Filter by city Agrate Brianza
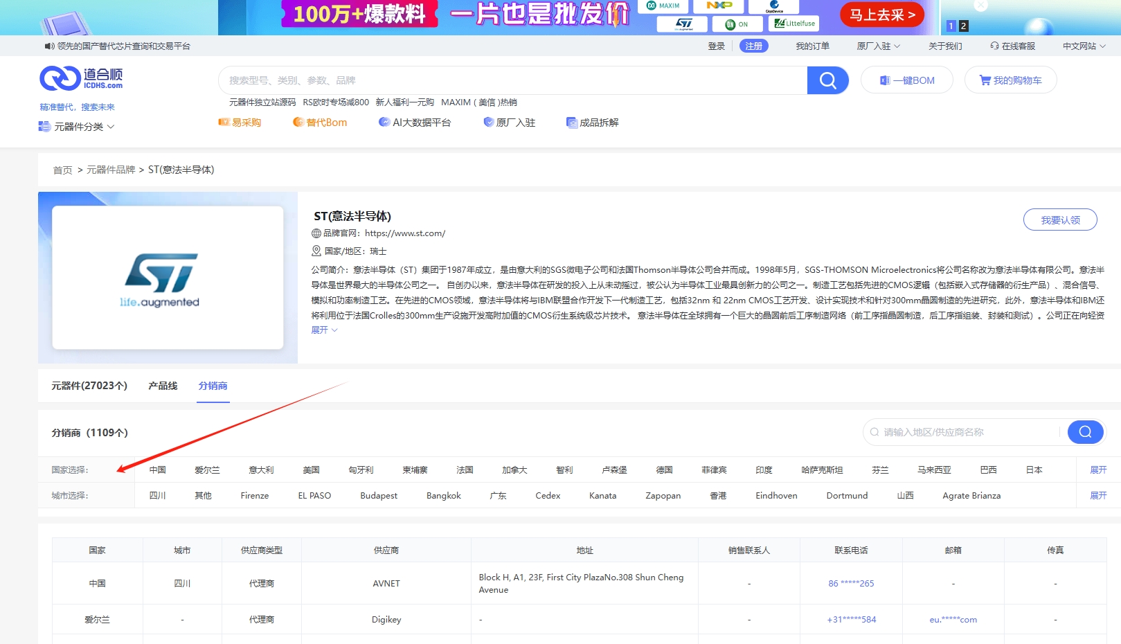 [x=971, y=495]
